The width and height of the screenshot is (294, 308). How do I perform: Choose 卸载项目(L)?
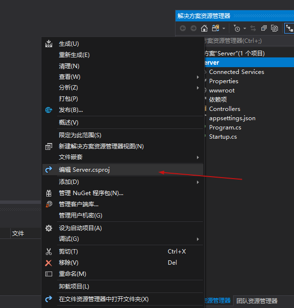pyautogui.click(x=123, y=287)
